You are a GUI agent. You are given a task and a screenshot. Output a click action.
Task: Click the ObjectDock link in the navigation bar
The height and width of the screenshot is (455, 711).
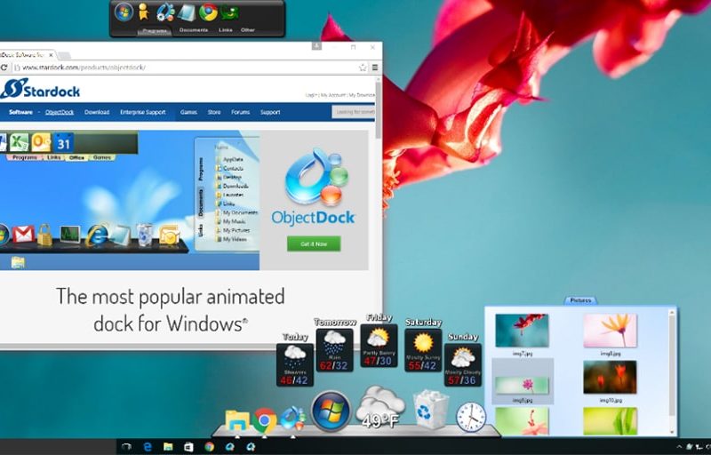coord(60,112)
